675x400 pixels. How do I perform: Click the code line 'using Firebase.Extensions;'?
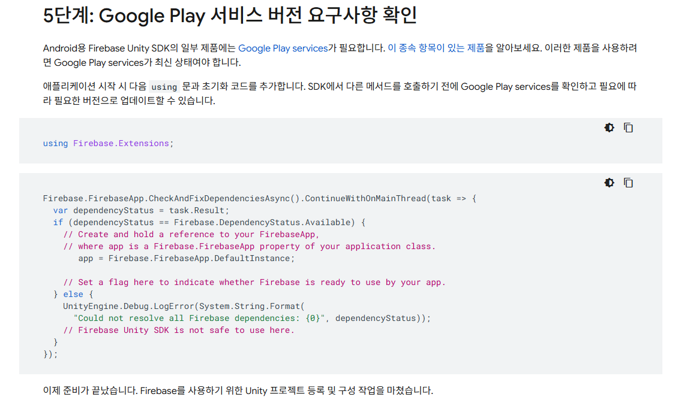[108, 143]
